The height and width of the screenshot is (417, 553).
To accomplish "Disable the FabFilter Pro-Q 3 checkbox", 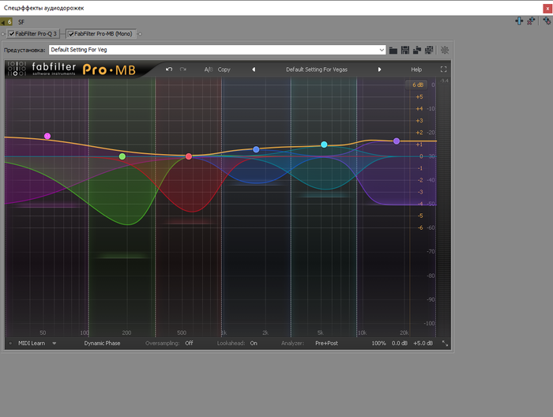I will 12,34.
